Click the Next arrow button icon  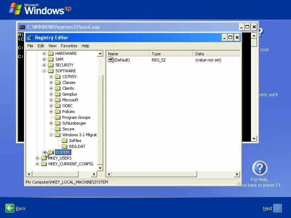(x=278, y=208)
